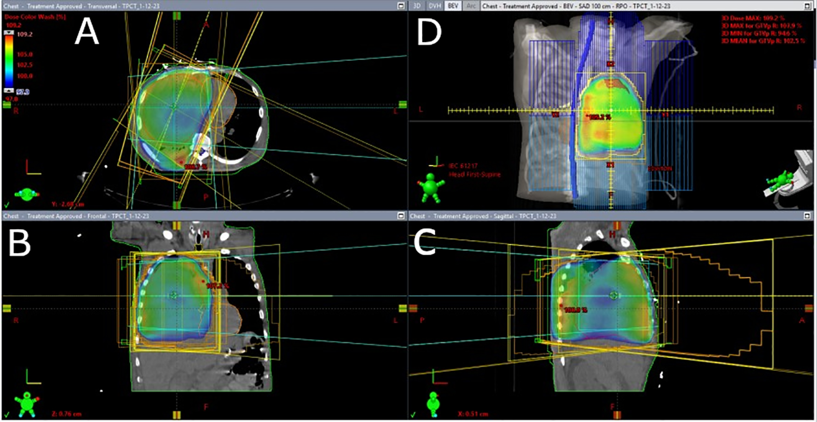Click the IEC 61217 coordinate axes icon

pos(437,162)
